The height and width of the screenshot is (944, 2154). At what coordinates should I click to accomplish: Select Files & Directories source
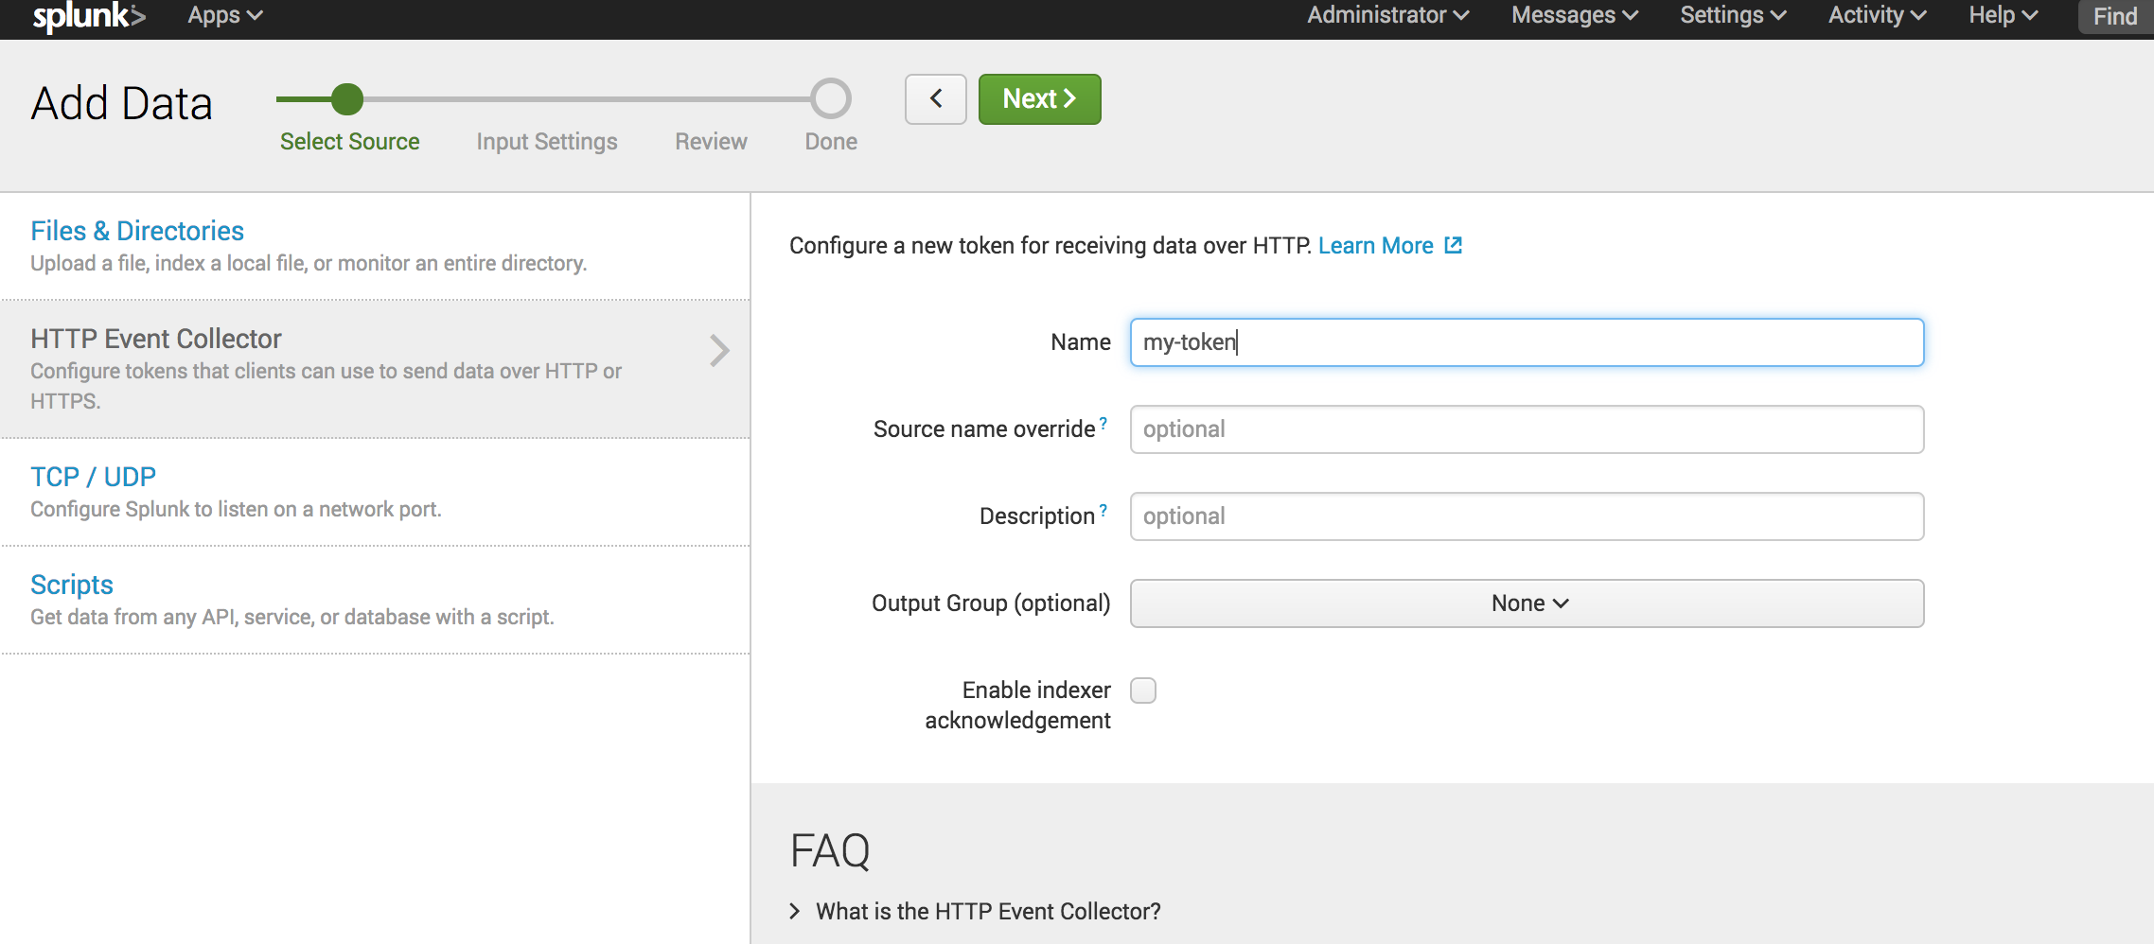tap(137, 231)
